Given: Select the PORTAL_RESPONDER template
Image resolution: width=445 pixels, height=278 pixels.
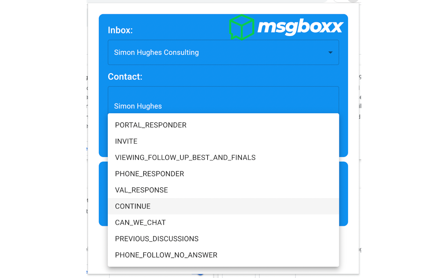Looking at the screenshot, I should [x=151, y=125].
